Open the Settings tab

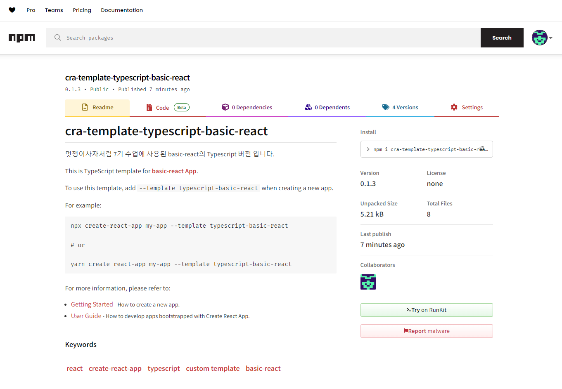pos(467,108)
